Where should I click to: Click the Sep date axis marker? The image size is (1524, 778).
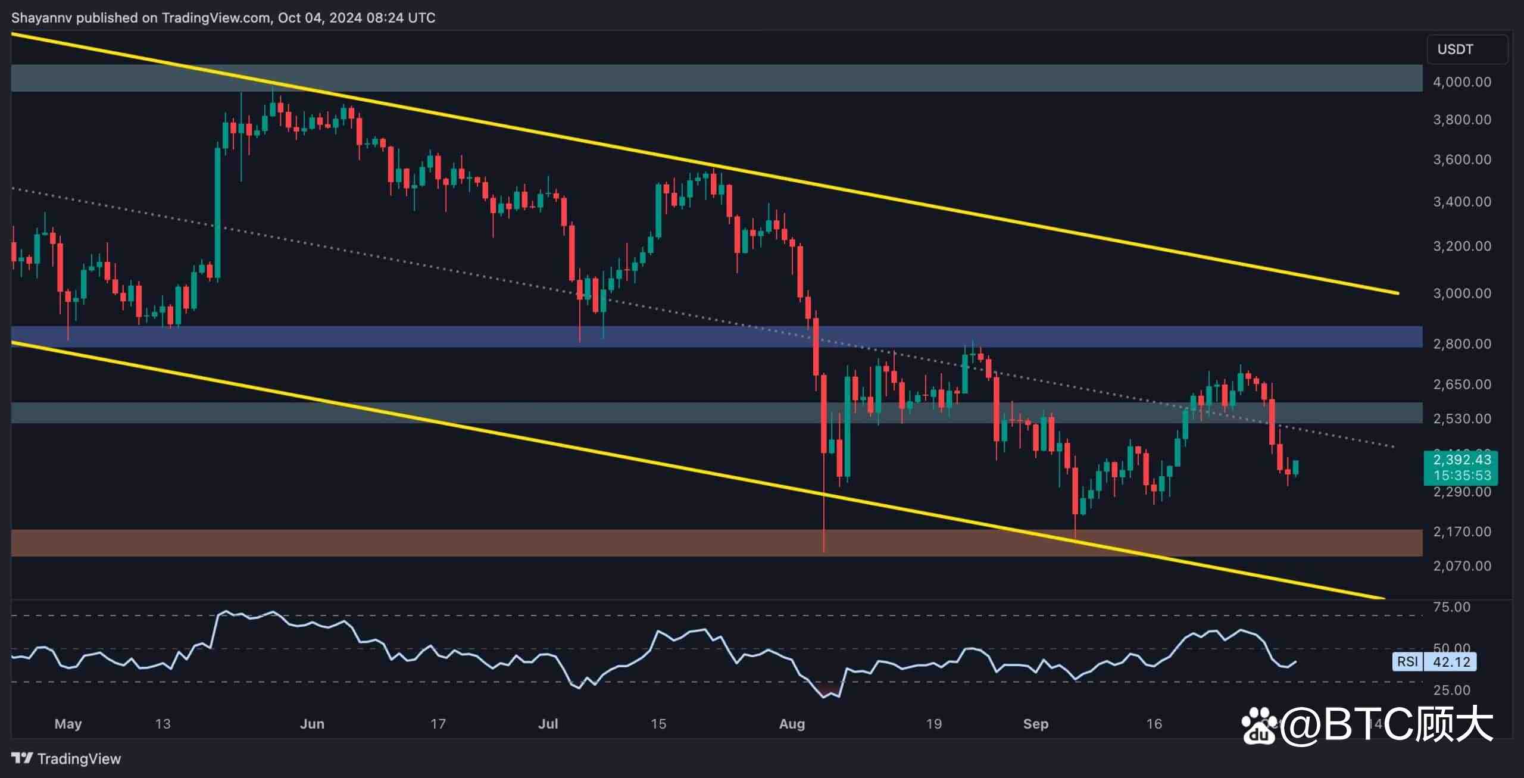pos(1035,724)
